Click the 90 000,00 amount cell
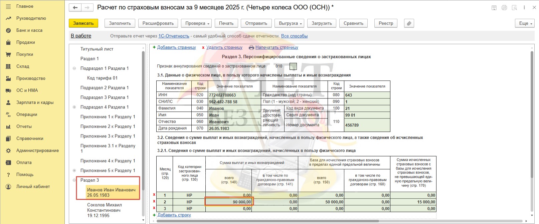Screen dimensions: 539x224 (229, 202)
